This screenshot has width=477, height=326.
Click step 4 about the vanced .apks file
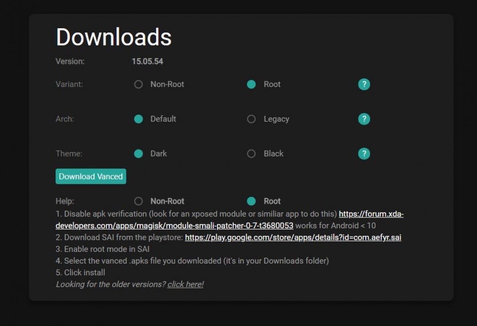192,261
